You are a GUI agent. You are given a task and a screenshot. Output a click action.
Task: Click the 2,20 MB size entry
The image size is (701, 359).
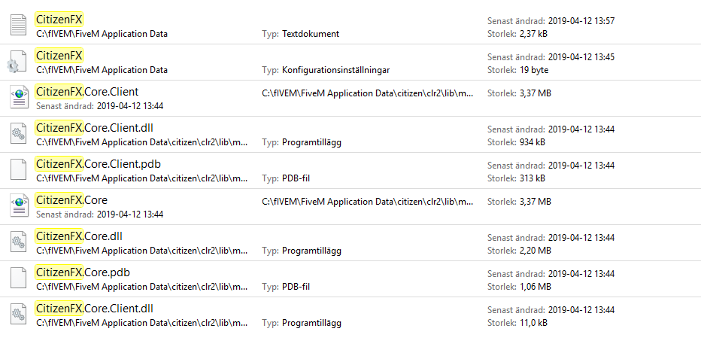pos(535,251)
